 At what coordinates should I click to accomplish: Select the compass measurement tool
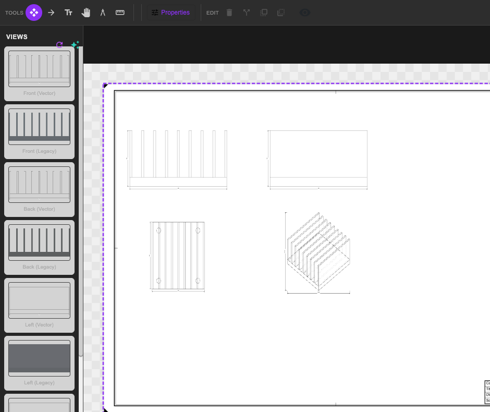tap(103, 13)
